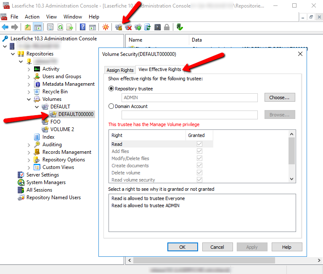Click the green hash checkmark icon

(180, 27)
